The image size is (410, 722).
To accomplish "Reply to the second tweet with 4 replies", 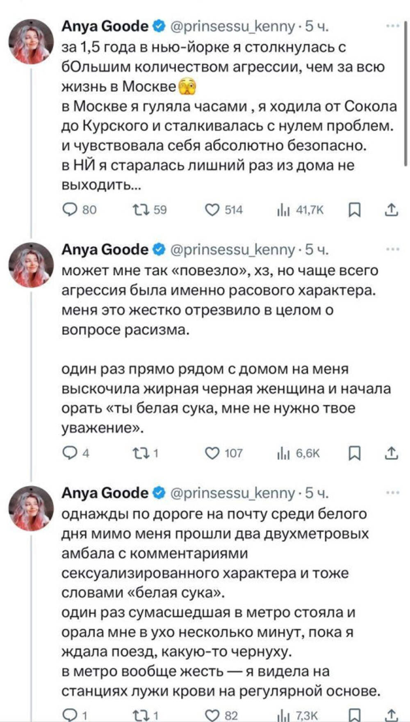I will [70, 453].
